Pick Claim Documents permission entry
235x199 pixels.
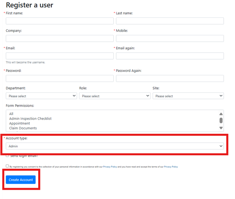23,128
